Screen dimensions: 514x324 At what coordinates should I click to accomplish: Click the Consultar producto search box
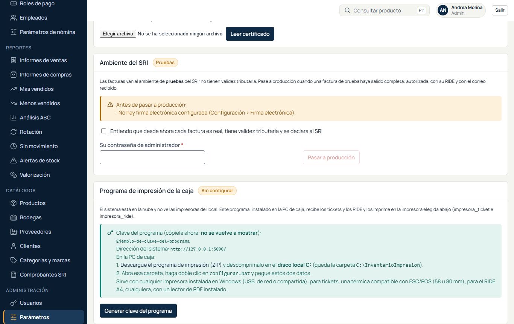coord(385,11)
